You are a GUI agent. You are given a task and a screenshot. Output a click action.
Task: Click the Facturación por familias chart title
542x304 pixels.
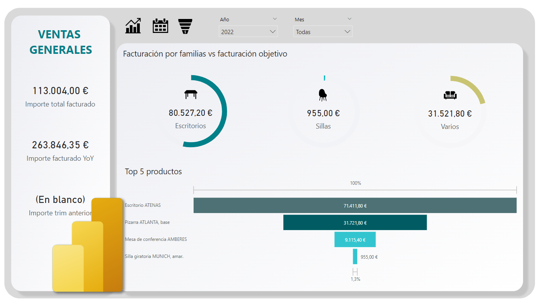[205, 54]
